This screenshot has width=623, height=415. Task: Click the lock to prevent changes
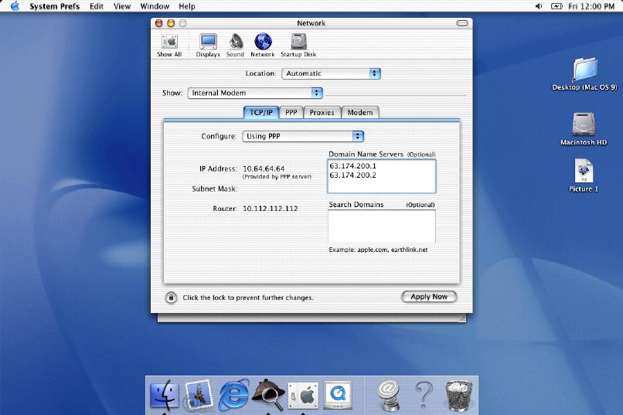(x=171, y=297)
